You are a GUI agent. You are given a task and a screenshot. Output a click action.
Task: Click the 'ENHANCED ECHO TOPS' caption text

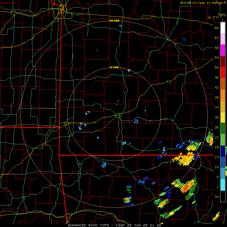tap(89, 225)
